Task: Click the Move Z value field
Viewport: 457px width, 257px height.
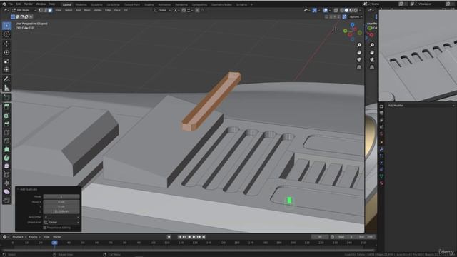Action: (x=61, y=211)
